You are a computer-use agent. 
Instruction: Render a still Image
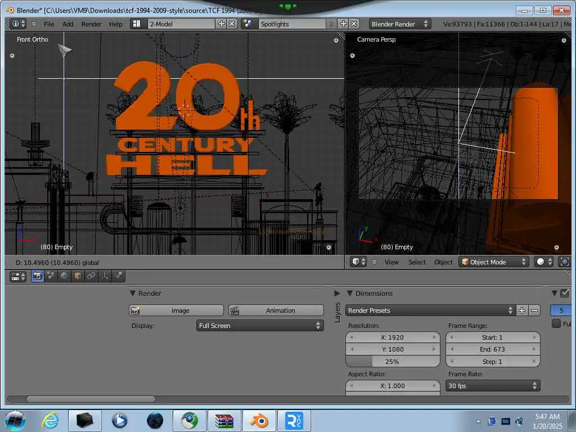click(176, 310)
